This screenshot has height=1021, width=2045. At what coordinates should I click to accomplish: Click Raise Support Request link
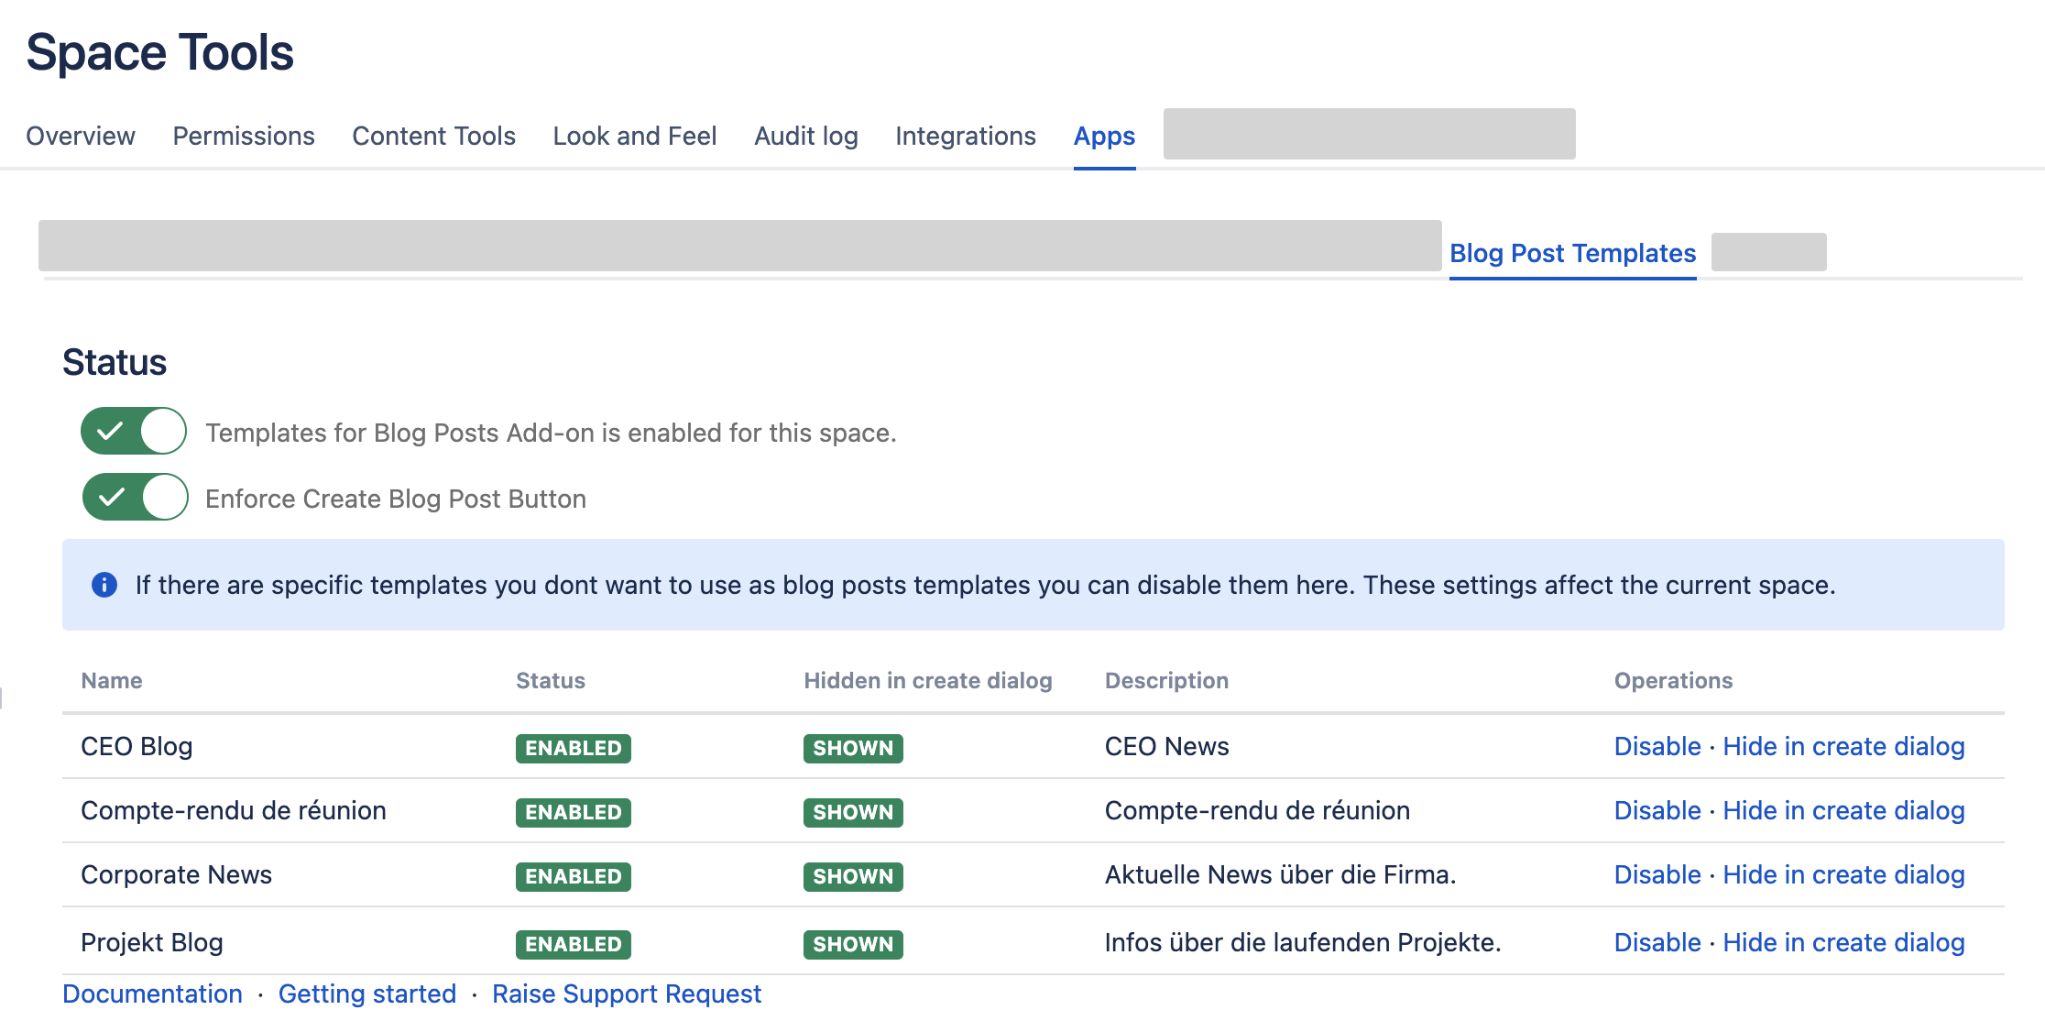627,994
